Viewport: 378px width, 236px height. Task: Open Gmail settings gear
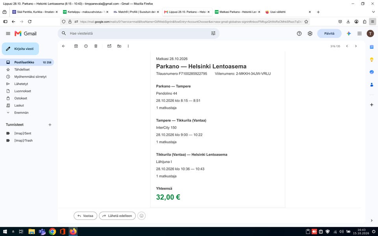(x=310, y=33)
